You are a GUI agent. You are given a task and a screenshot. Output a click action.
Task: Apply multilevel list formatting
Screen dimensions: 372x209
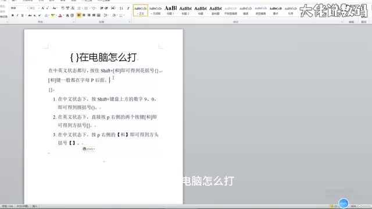click(x=94, y=8)
